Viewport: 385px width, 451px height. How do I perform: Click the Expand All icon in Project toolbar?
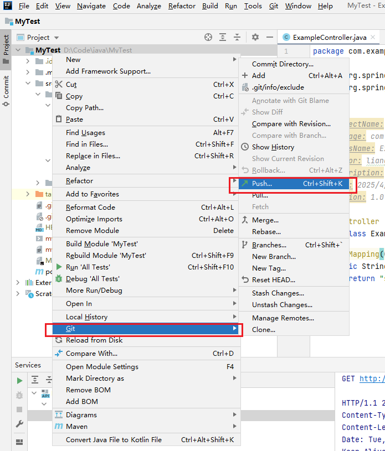pyautogui.click(x=223, y=37)
